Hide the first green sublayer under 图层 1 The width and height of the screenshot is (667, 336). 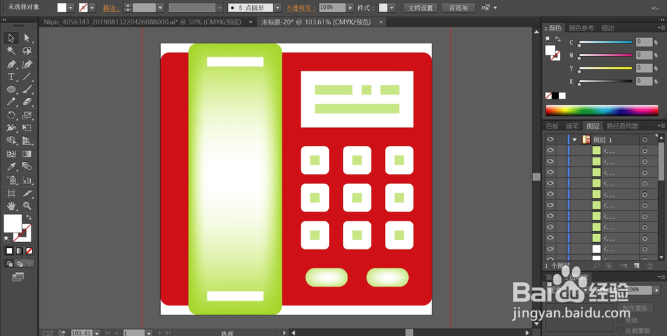coord(550,150)
